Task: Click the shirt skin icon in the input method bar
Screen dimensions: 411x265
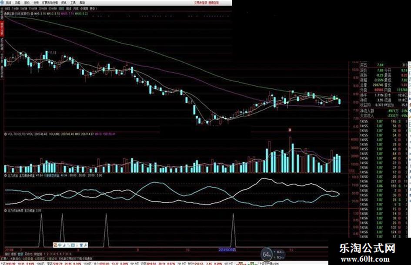Action: click(81, 245)
